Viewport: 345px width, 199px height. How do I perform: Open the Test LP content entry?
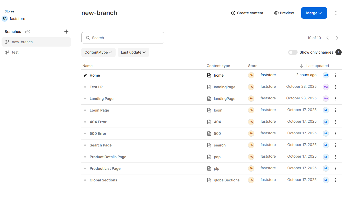click(x=96, y=87)
